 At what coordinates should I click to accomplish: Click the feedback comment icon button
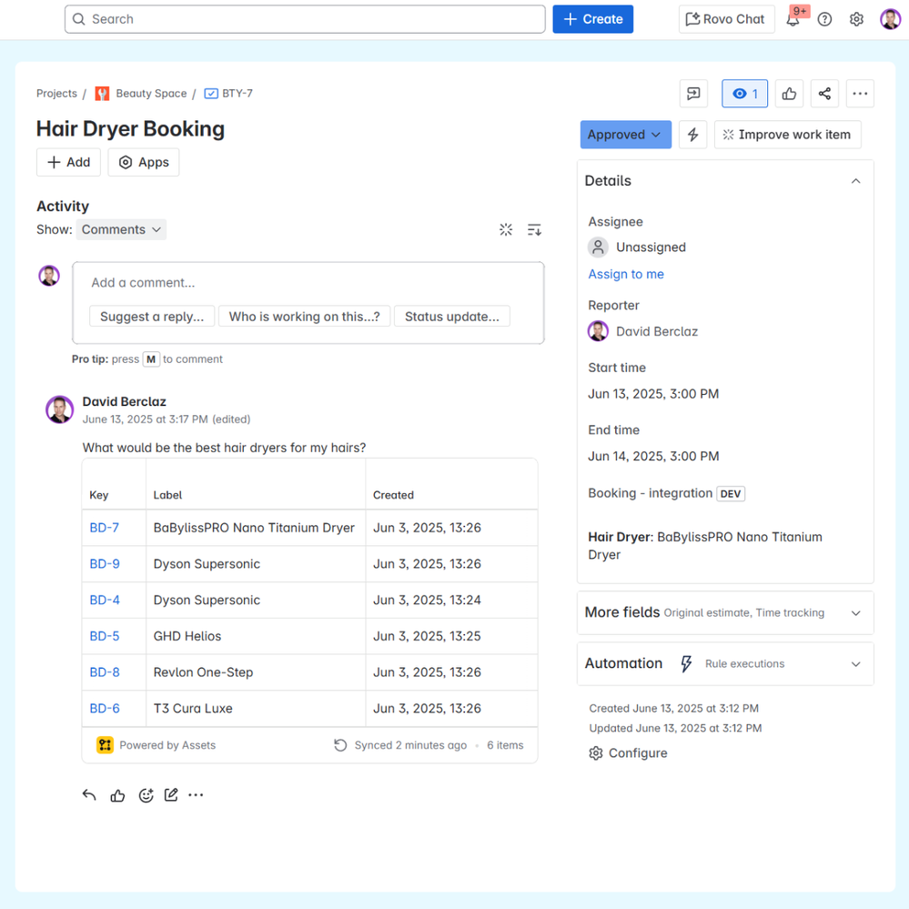(693, 94)
